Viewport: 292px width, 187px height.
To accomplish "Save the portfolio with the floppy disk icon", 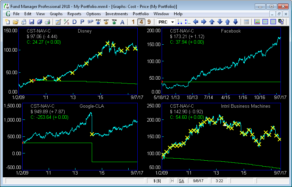I will coord(32,22).
